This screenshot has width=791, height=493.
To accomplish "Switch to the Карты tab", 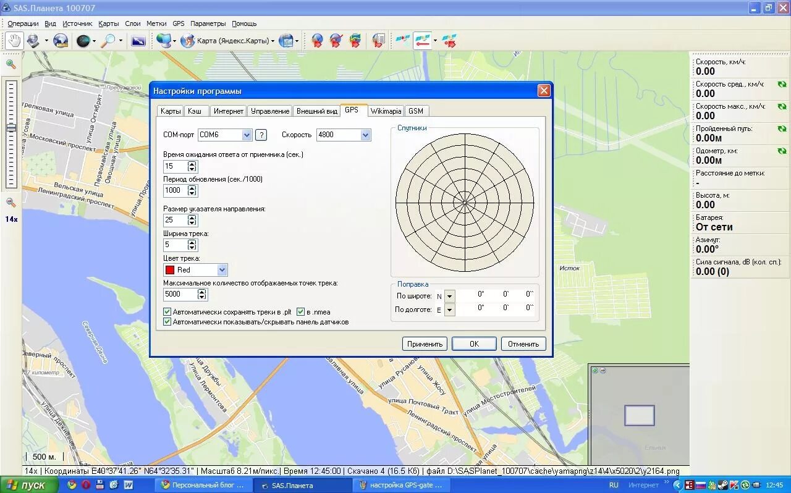I will [171, 111].
